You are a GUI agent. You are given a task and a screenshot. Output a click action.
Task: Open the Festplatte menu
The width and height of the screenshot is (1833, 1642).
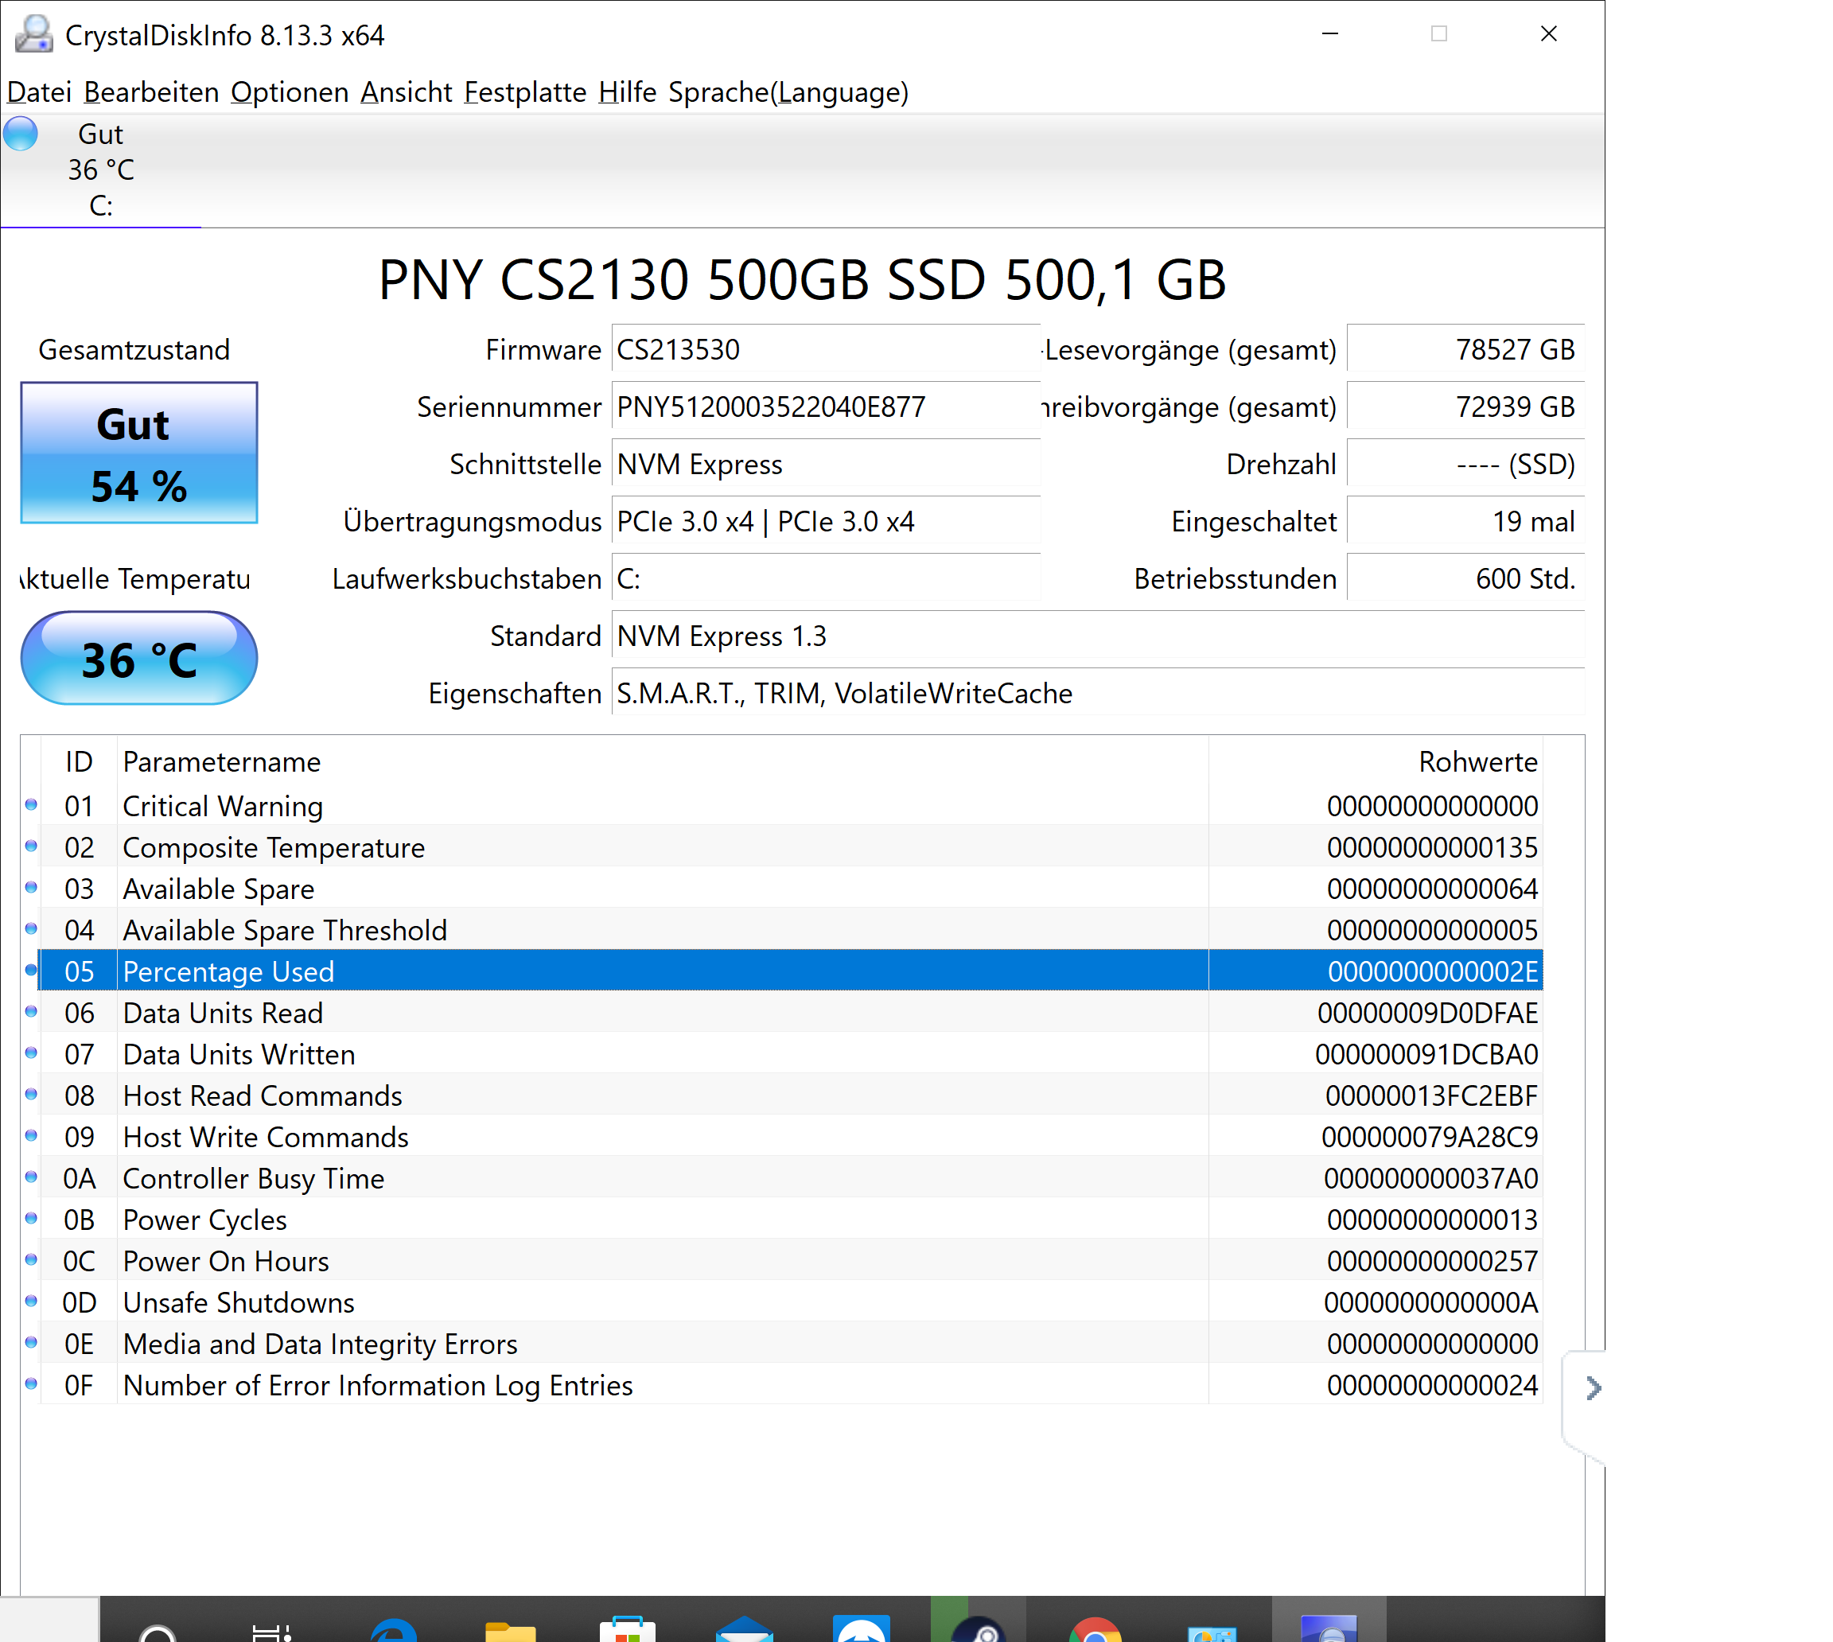525,92
